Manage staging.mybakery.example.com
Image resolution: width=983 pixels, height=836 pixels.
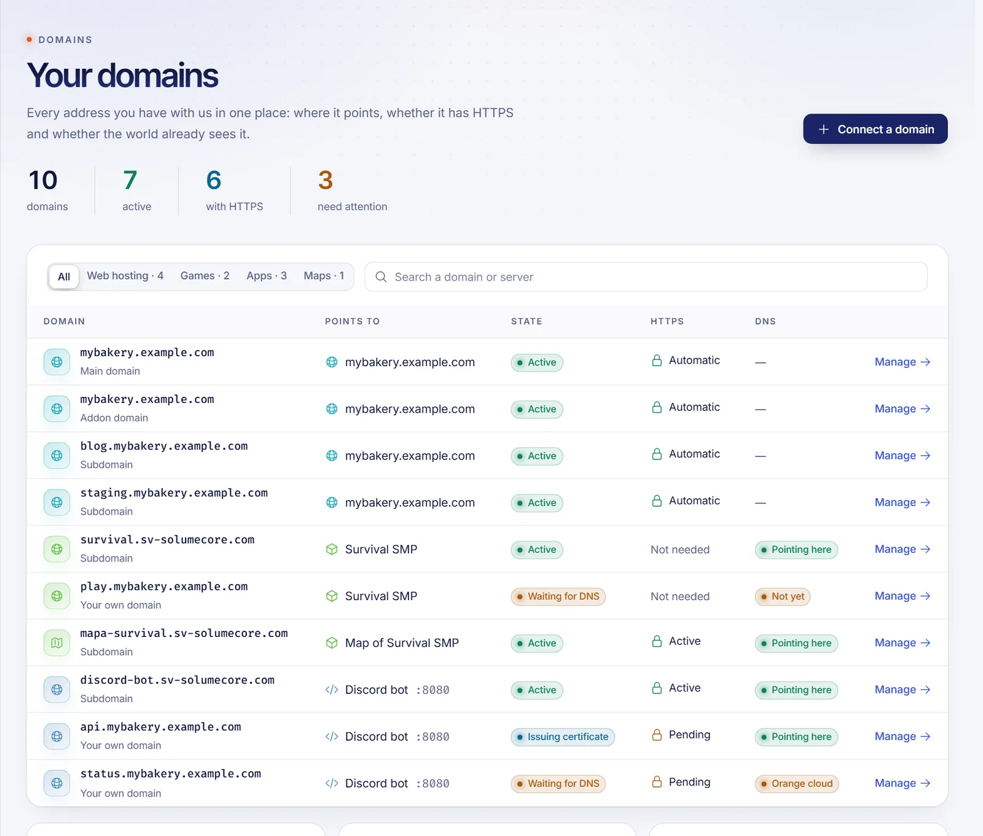coord(903,502)
